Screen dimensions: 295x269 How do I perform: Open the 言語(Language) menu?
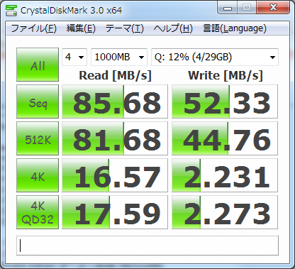point(235,28)
